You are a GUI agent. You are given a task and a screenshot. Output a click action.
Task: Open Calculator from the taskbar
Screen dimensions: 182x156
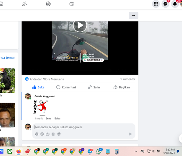pos(116,151)
